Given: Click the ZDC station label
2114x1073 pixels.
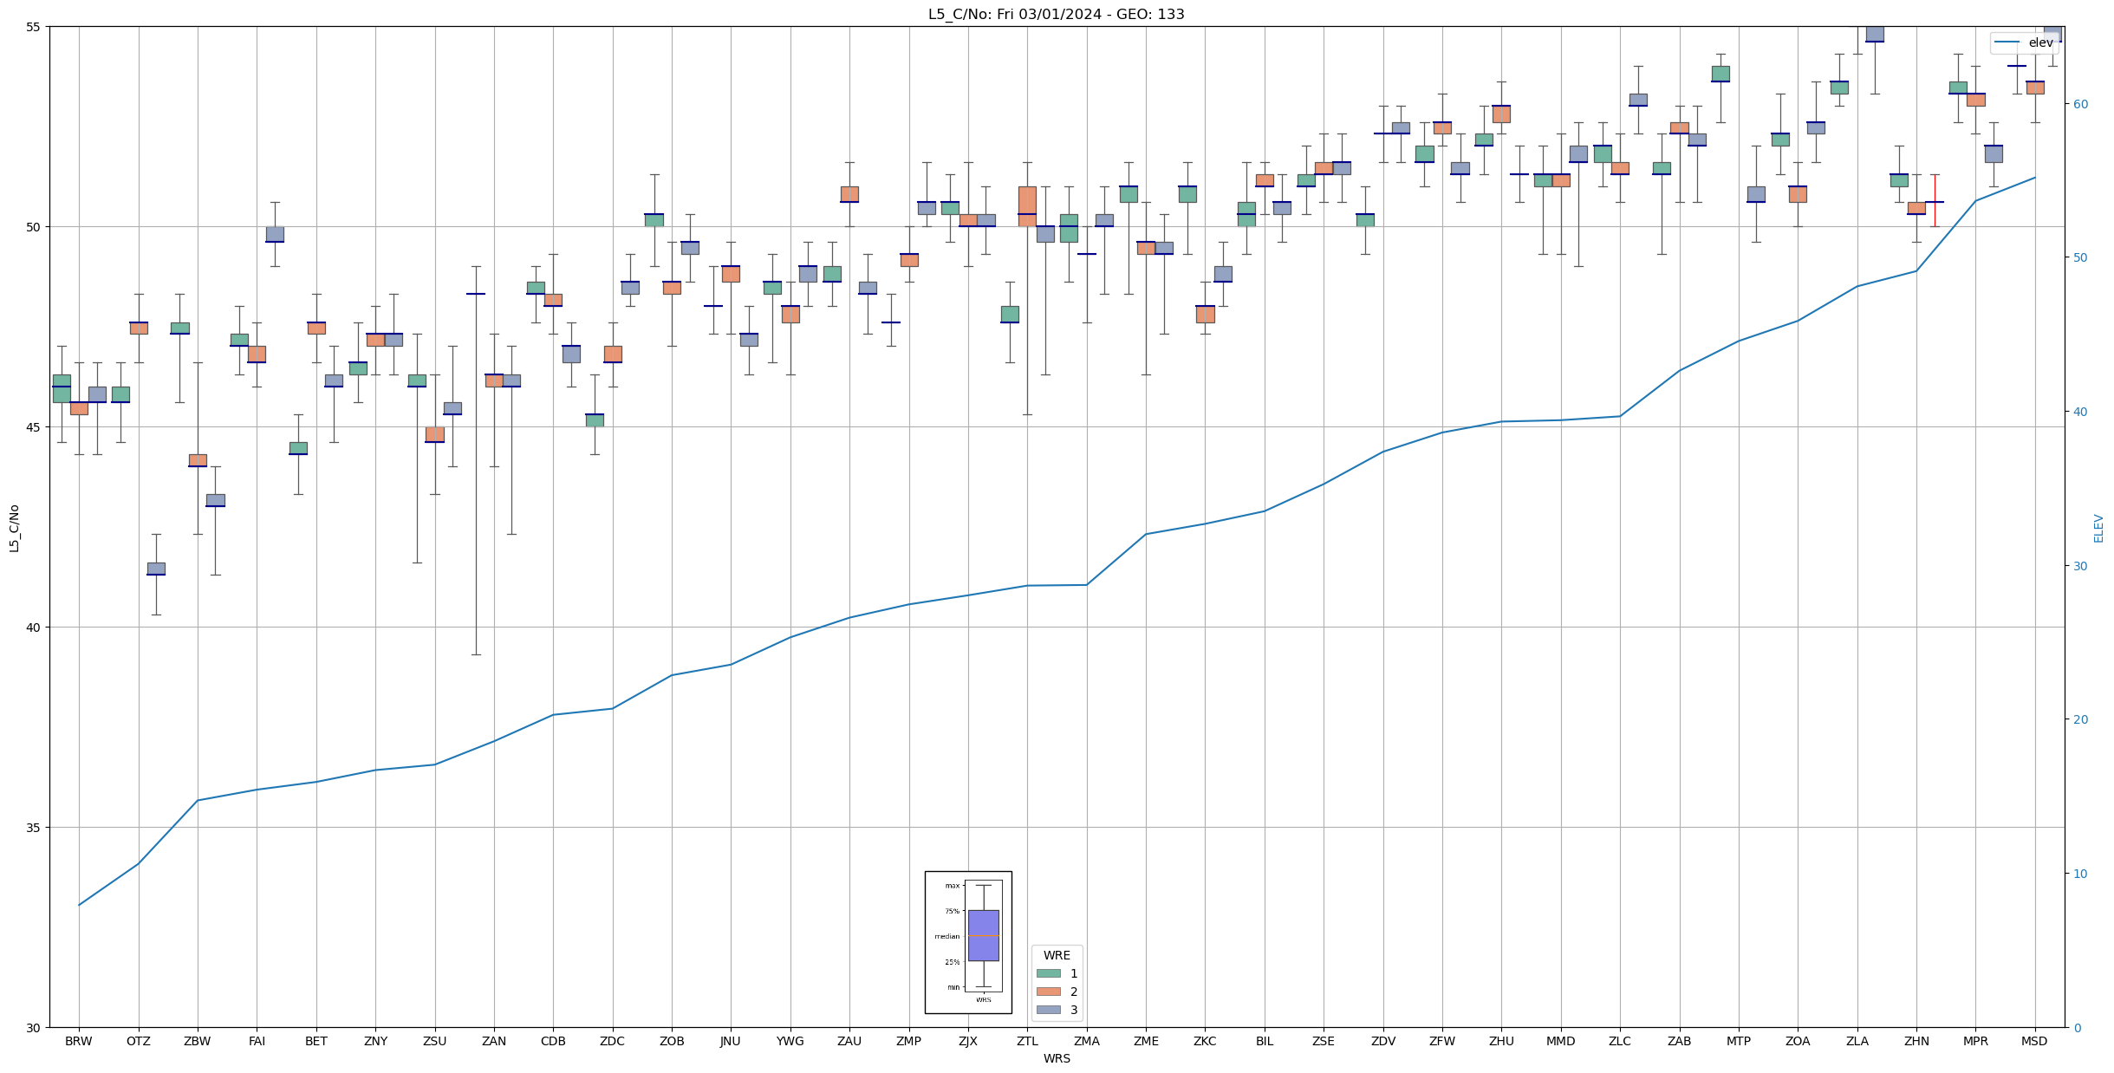Looking at the screenshot, I should [x=613, y=1041].
